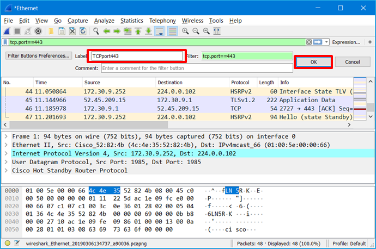Viewport: 376px width, 249px height.
Task: Reset text to normal size icon
Action: [206, 31]
